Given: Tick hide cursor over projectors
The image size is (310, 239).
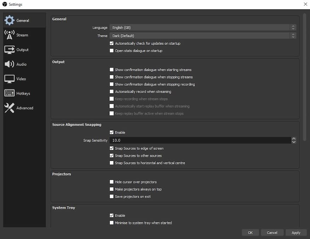Looking at the screenshot, I should click(111, 182).
